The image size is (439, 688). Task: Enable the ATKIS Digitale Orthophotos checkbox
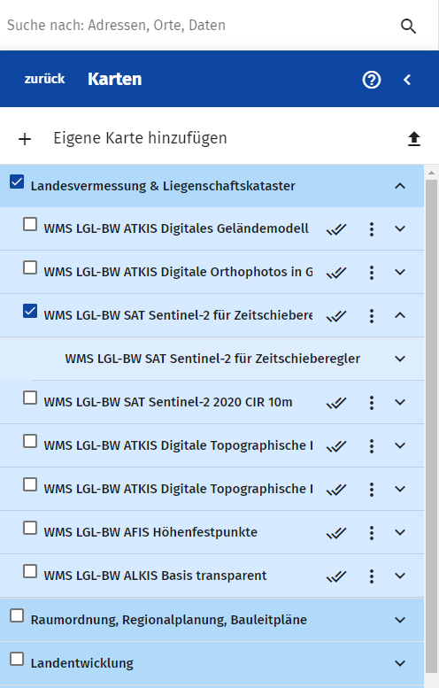[30, 267]
